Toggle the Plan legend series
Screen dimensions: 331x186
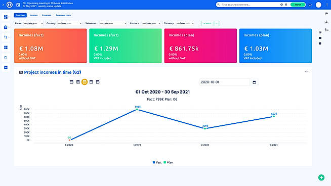click(x=168, y=162)
